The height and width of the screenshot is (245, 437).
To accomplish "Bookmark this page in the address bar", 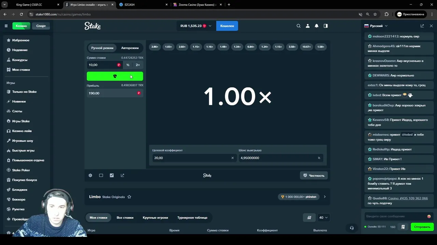I will [x=375, y=14].
